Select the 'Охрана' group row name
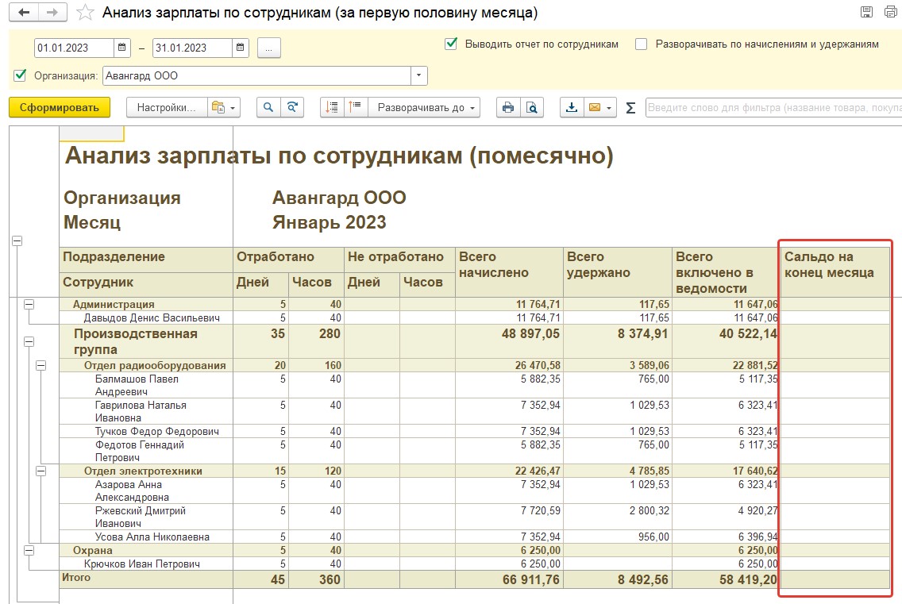This screenshot has width=902, height=604. [x=93, y=551]
